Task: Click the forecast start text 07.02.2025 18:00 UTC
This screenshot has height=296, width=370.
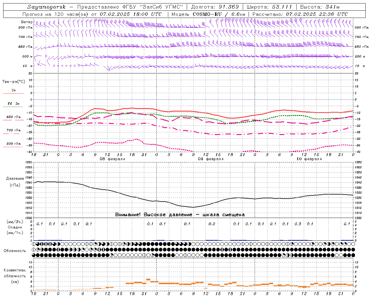Action: [131, 14]
